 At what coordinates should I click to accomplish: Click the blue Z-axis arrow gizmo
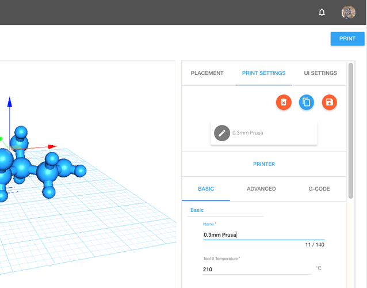pyautogui.click(x=10, y=103)
